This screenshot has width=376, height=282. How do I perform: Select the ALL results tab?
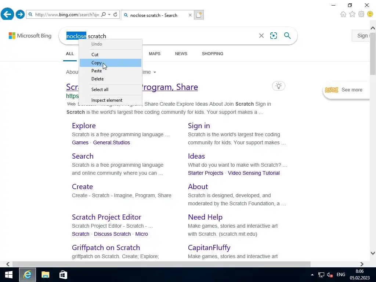70,54
